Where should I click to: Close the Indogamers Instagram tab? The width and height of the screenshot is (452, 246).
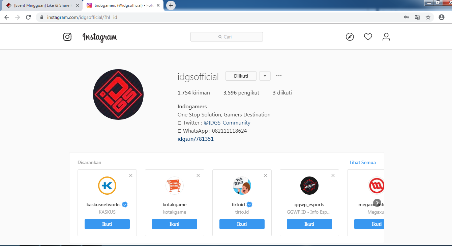click(158, 5)
